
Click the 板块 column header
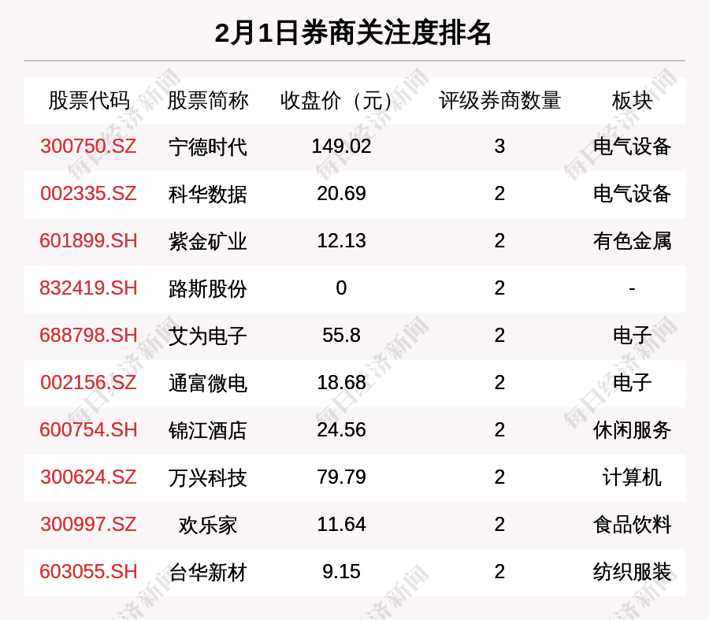[x=632, y=100]
